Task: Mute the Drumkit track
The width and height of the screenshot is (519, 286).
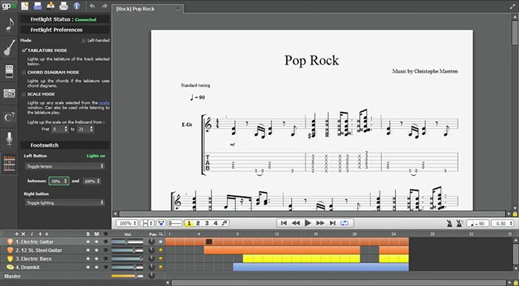Action: point(96,267)
